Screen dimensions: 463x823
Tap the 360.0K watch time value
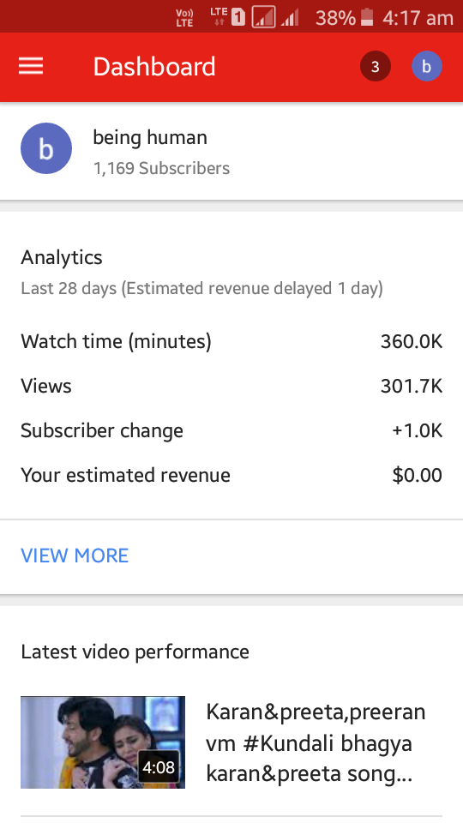coord(412,342)
